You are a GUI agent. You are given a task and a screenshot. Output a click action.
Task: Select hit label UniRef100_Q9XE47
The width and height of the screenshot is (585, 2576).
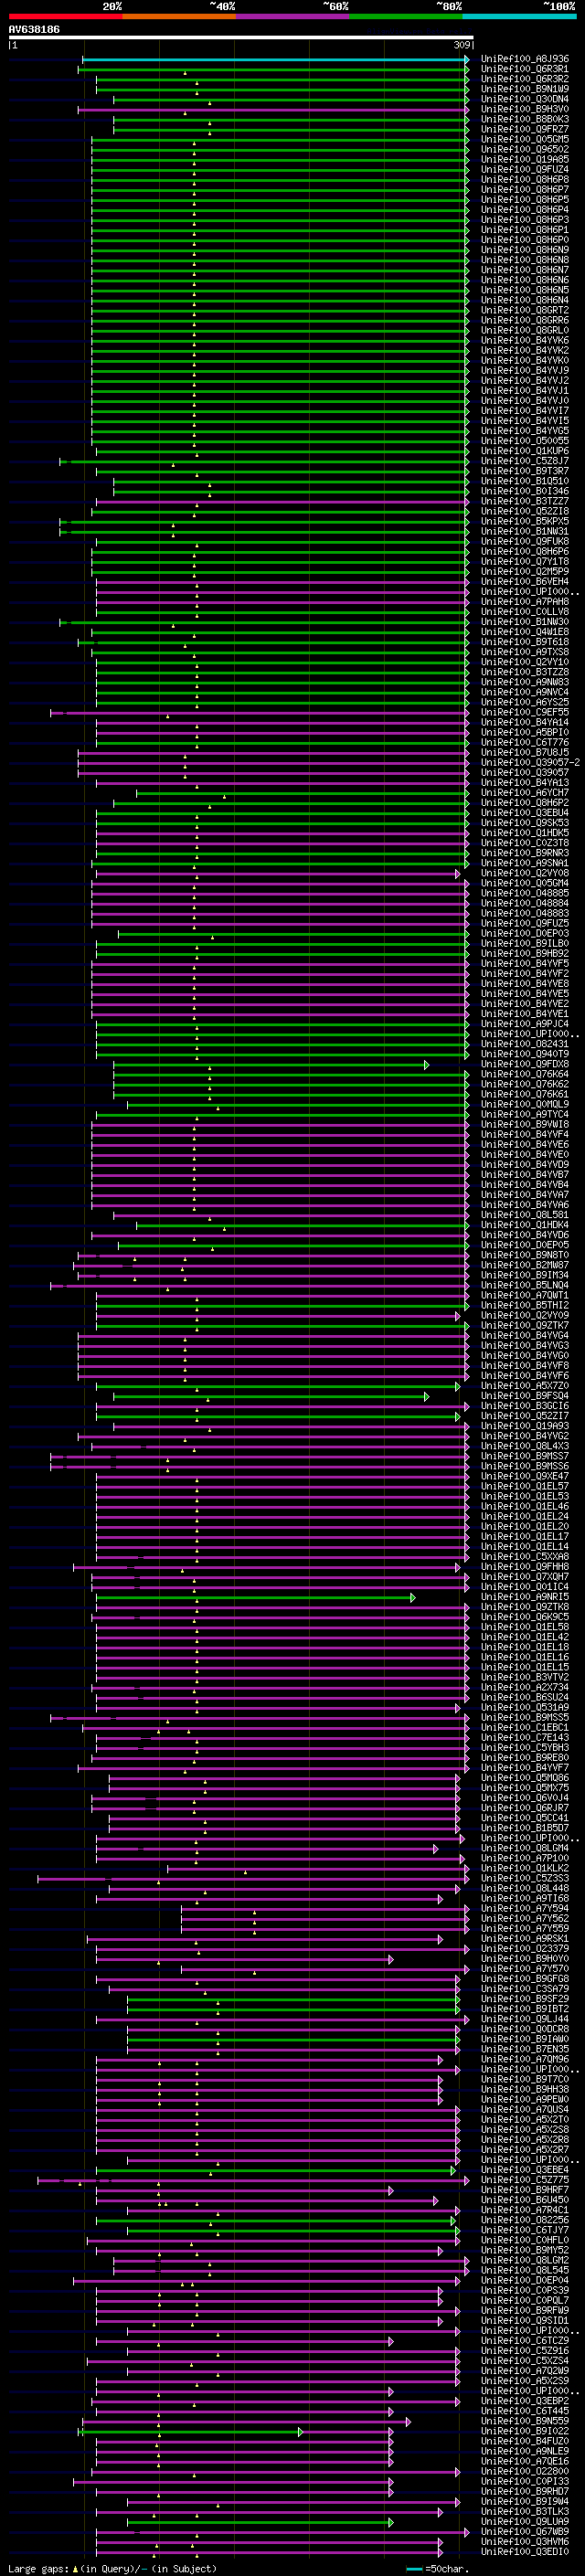coord(524,1476)
